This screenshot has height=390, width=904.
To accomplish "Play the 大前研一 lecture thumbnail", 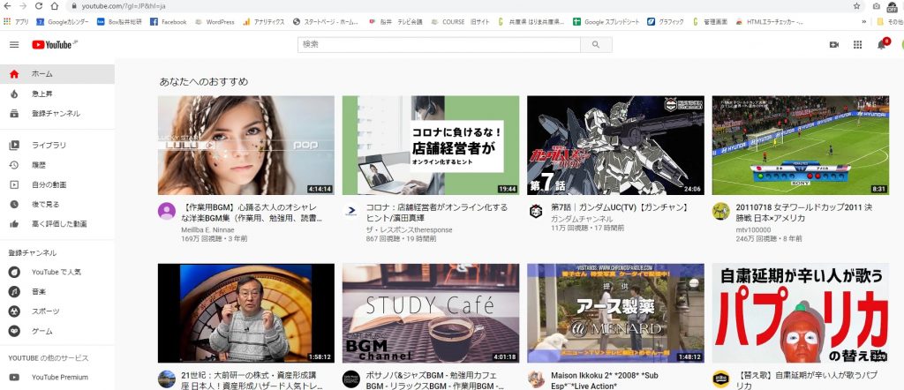I will [246, 313].
